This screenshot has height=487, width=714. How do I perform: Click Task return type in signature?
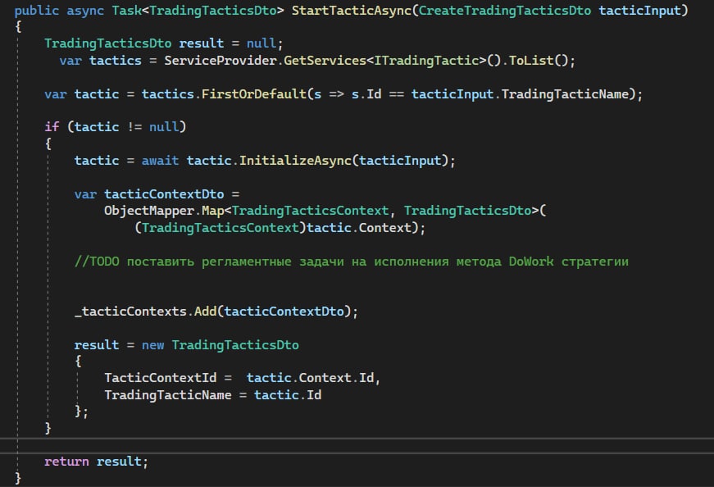126,10
